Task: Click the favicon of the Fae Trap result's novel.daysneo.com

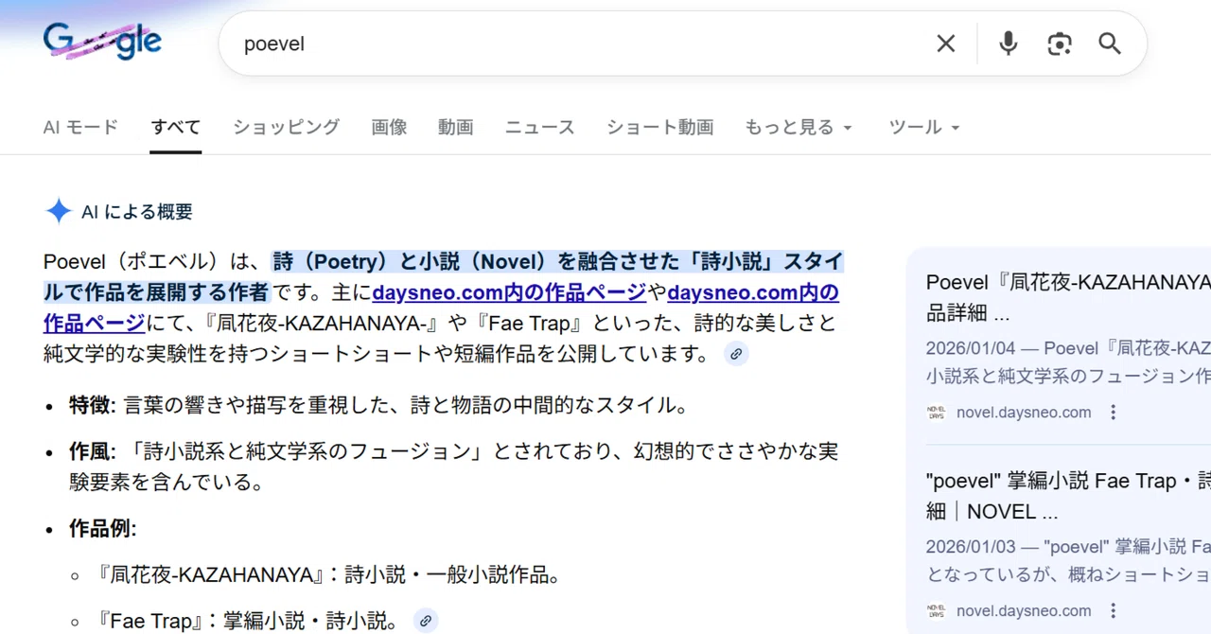Action: tap(937, 610)
